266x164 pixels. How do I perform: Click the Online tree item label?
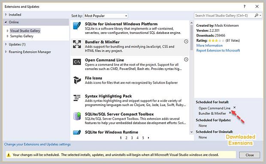14,22
